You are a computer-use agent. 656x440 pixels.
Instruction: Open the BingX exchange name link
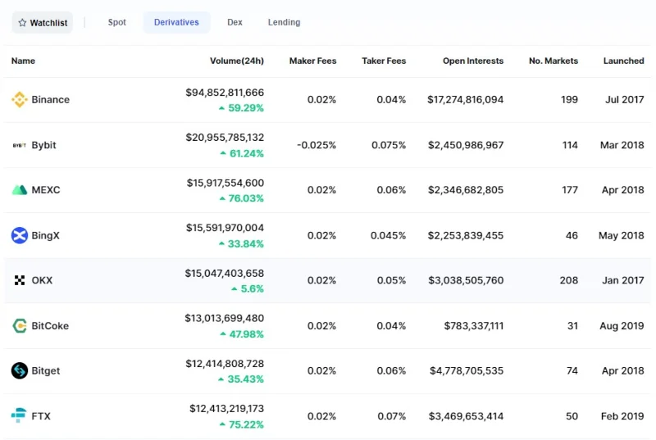coord(46,235)
